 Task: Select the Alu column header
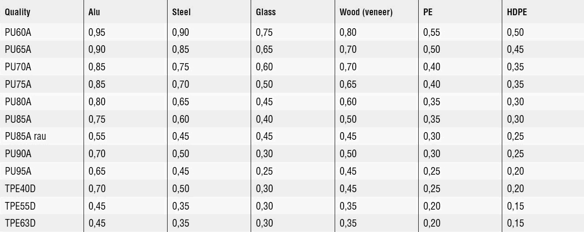tap(94, 13)
